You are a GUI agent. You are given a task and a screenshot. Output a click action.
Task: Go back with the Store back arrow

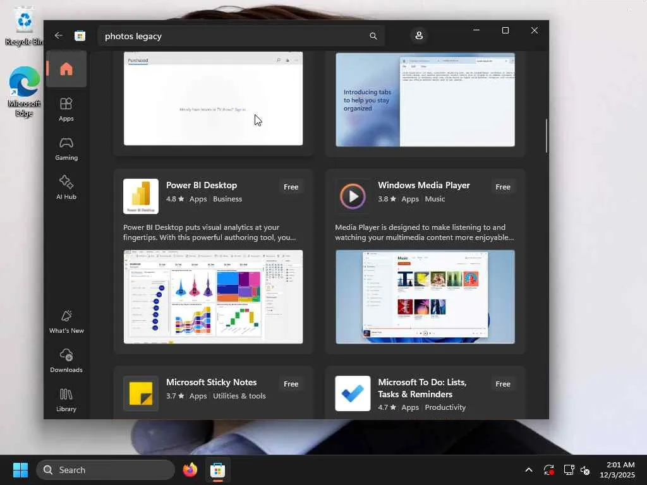[x=59, y=35]
